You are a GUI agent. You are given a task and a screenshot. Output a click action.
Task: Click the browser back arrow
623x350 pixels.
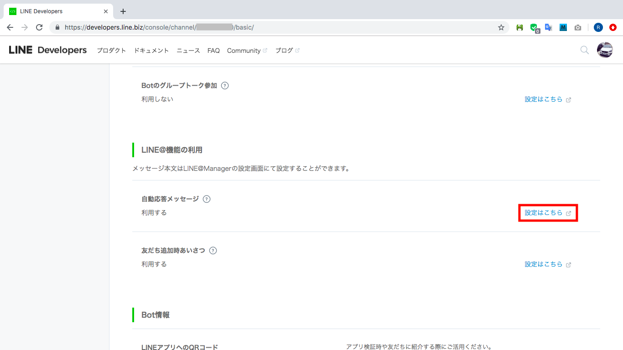tap(10, 27)
